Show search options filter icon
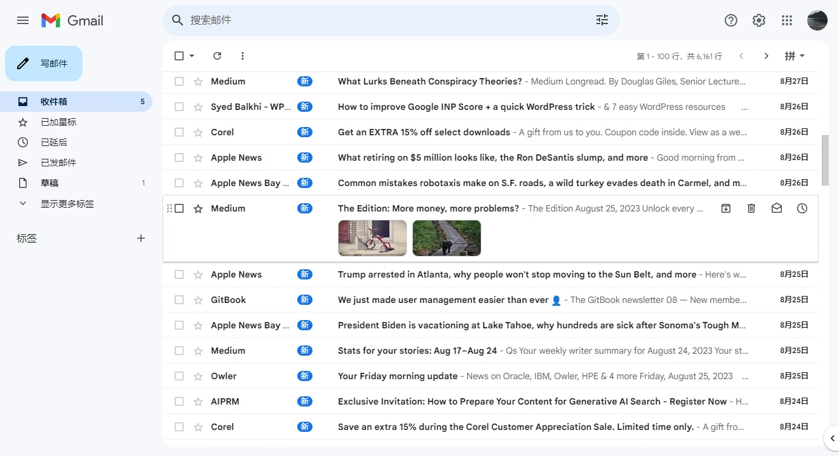The image size is (839, 456). pos(602,20)
